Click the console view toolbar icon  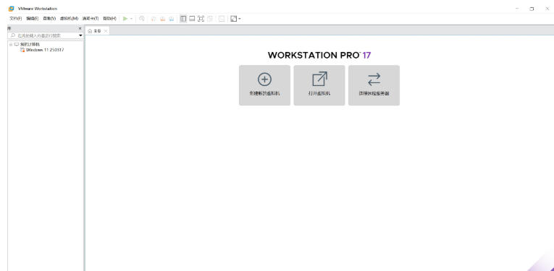point(222,19)
